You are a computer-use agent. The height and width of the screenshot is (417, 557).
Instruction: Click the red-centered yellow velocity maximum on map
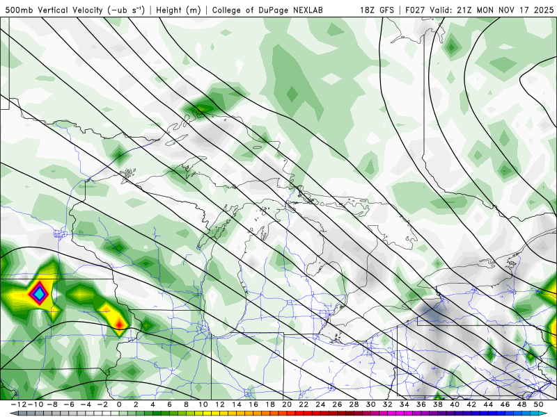point(119,324)
